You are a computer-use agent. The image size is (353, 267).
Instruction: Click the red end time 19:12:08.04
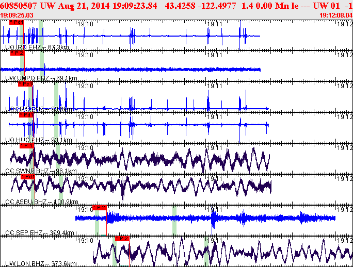(336, 15)
